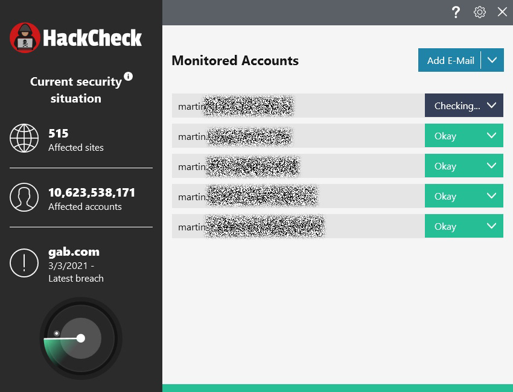Click the 515 affected sites count
The image size is (513, 392).
pyautogui.click(x=59, y=133)
